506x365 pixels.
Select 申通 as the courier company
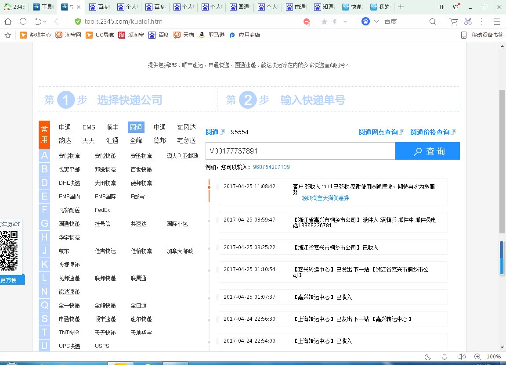coord(65,127)
